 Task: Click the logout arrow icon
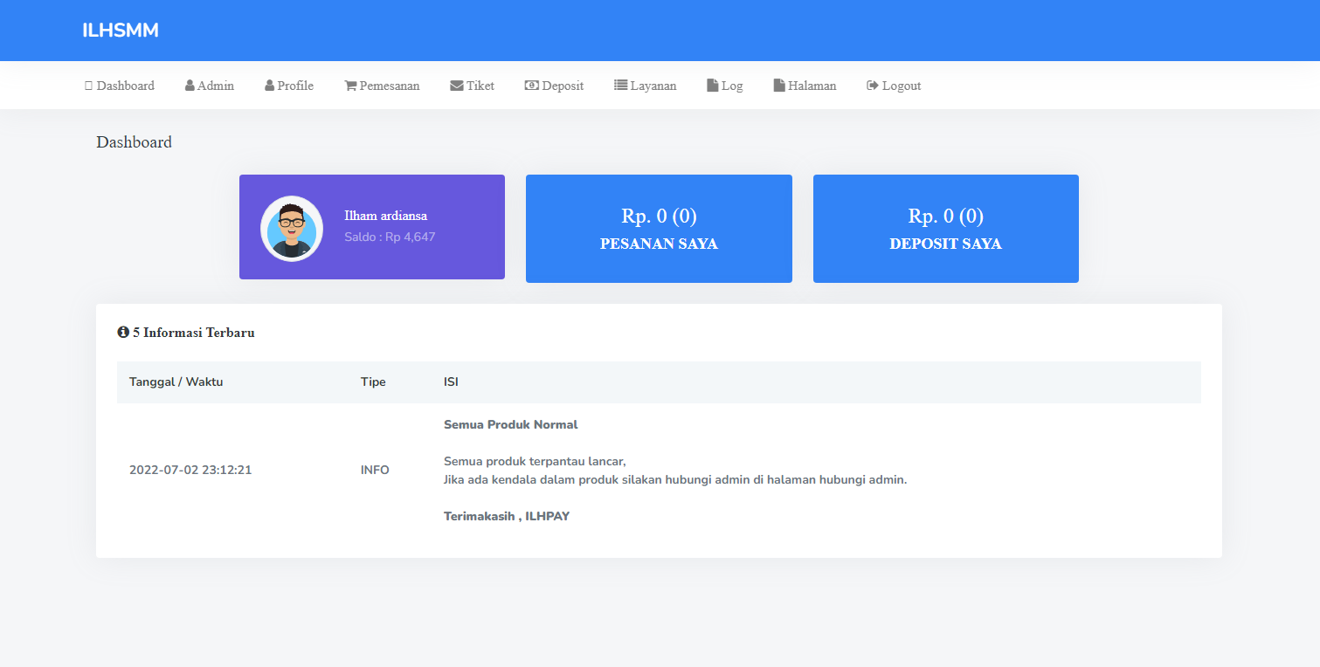[x=871, y=85]
